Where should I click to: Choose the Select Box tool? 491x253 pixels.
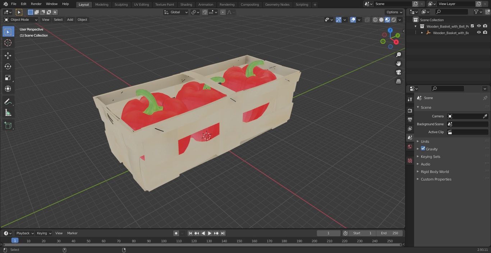8,32
